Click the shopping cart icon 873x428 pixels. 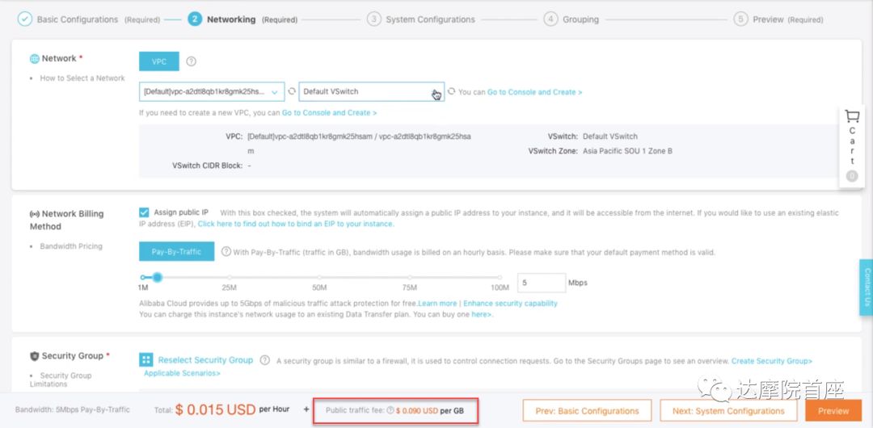click(851, 117)
